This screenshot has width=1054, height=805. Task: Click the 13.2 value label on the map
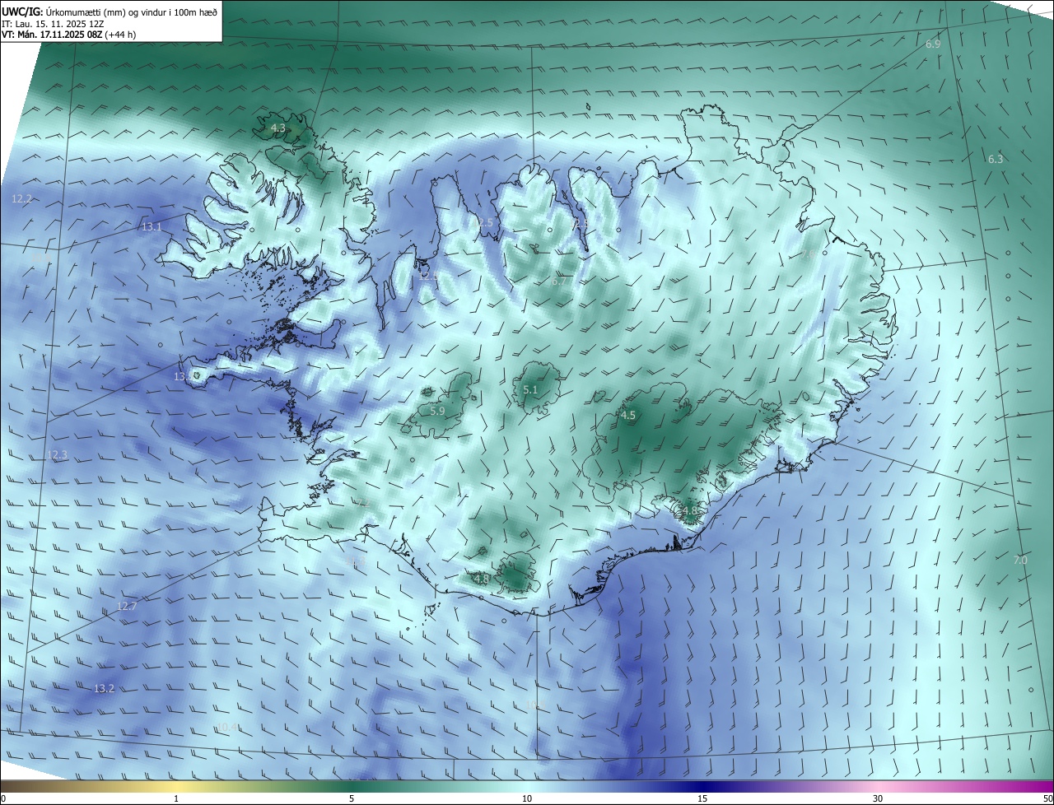pyautogui.click(x=104, y=688)
